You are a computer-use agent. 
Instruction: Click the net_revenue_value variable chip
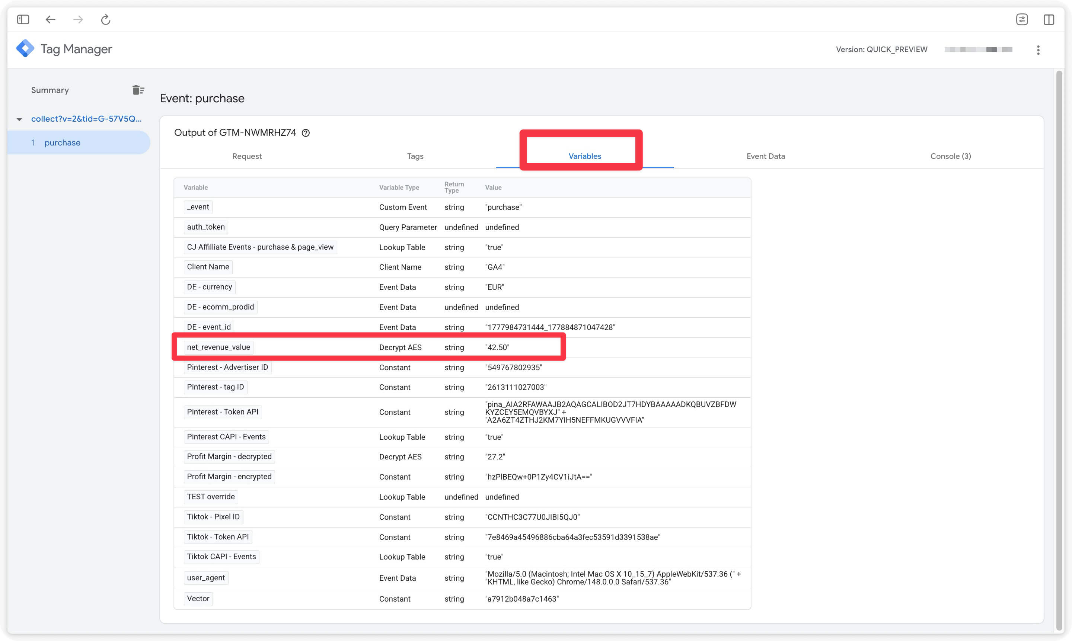(218, 347)
